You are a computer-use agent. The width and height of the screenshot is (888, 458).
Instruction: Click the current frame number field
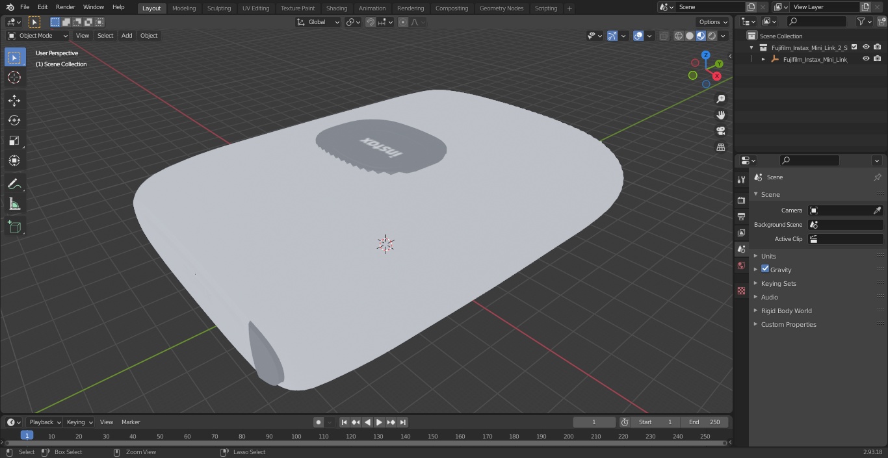point(594,422)
